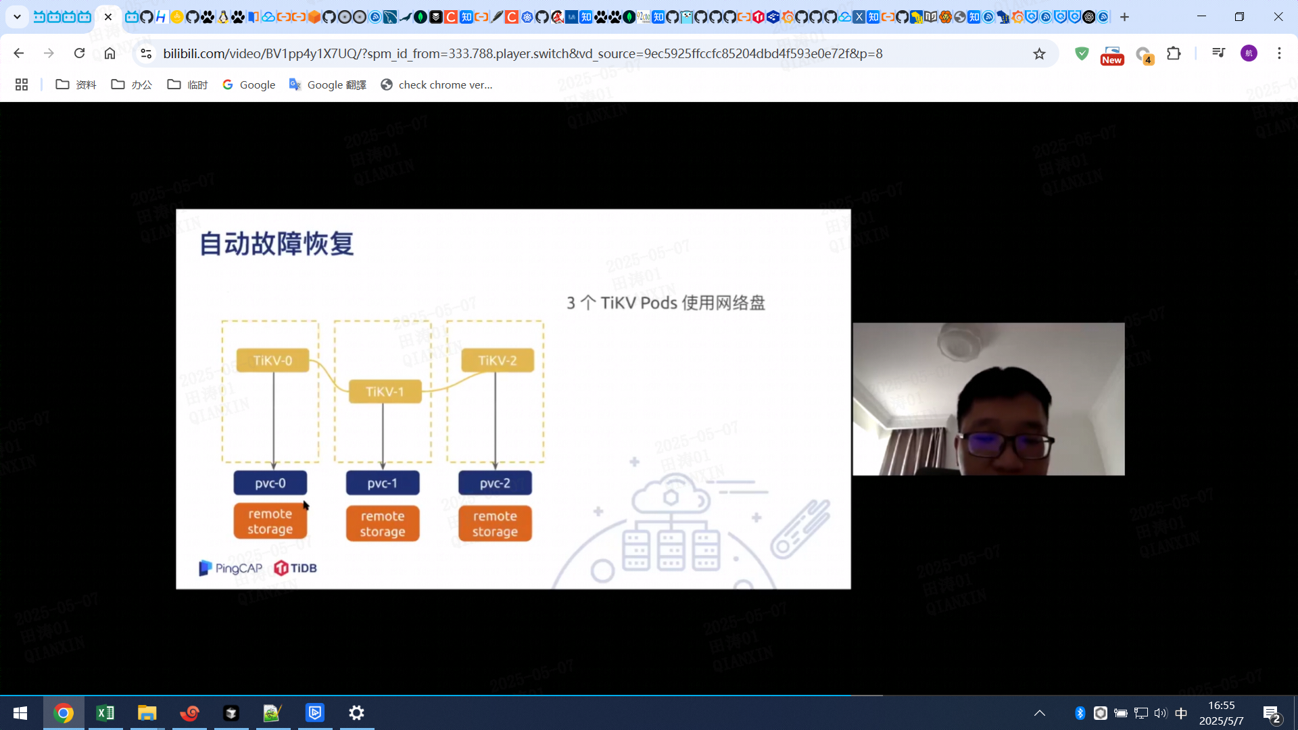Open the Google 翻译 bookmark
1298x730 pixels.
coord(328,84)
